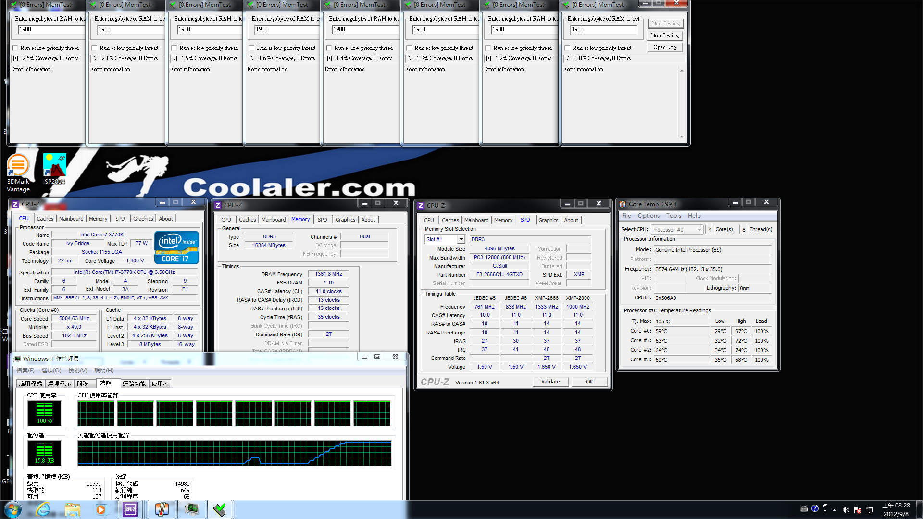Open Windows Explorer folder taskbar icon

click(73, 509)
